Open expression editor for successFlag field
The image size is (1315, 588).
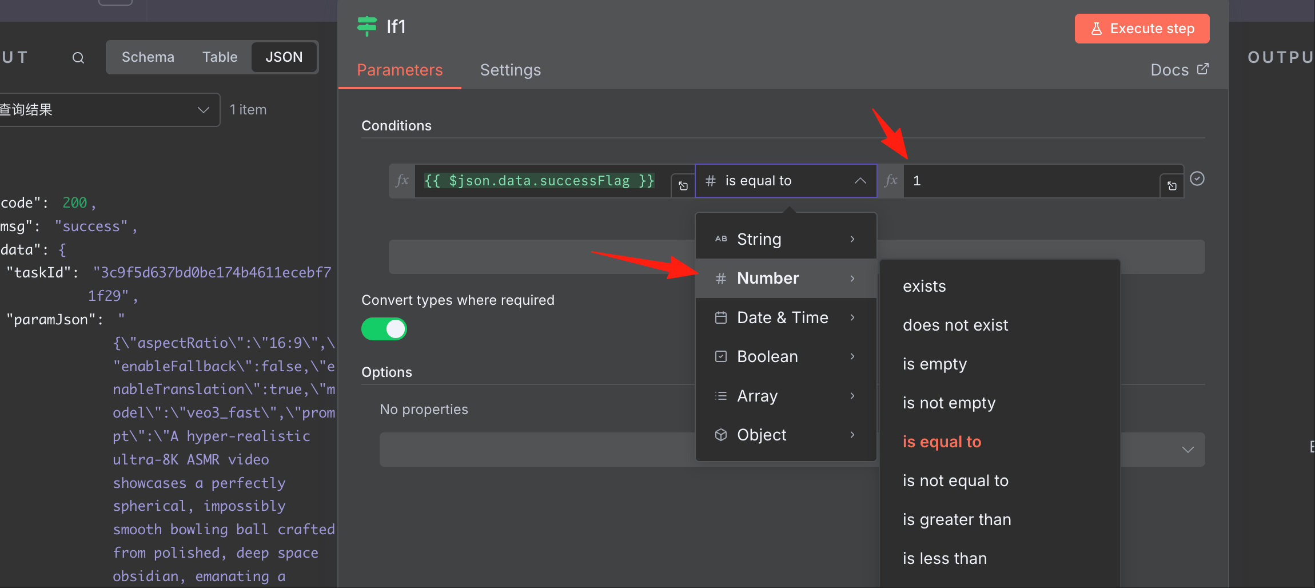point(683,186)
